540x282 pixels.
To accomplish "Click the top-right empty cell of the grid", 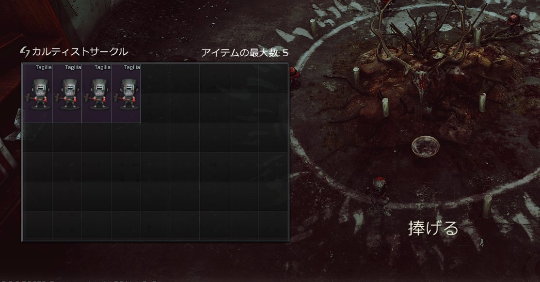I will (273, 78).
